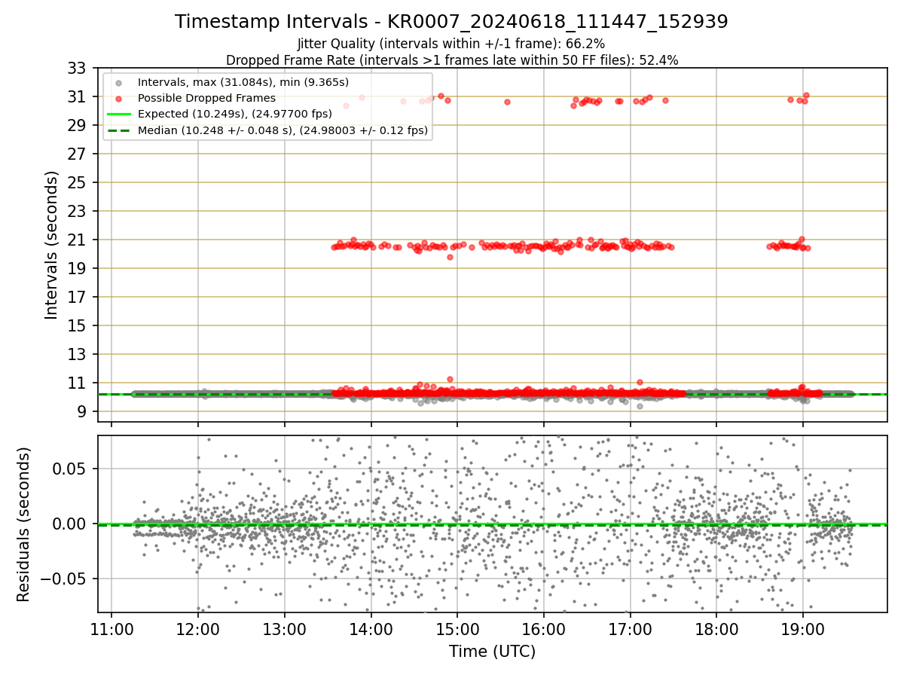Click the legend entry Median (10.248 +/- 0.048 s)

(x=282, y=130)
